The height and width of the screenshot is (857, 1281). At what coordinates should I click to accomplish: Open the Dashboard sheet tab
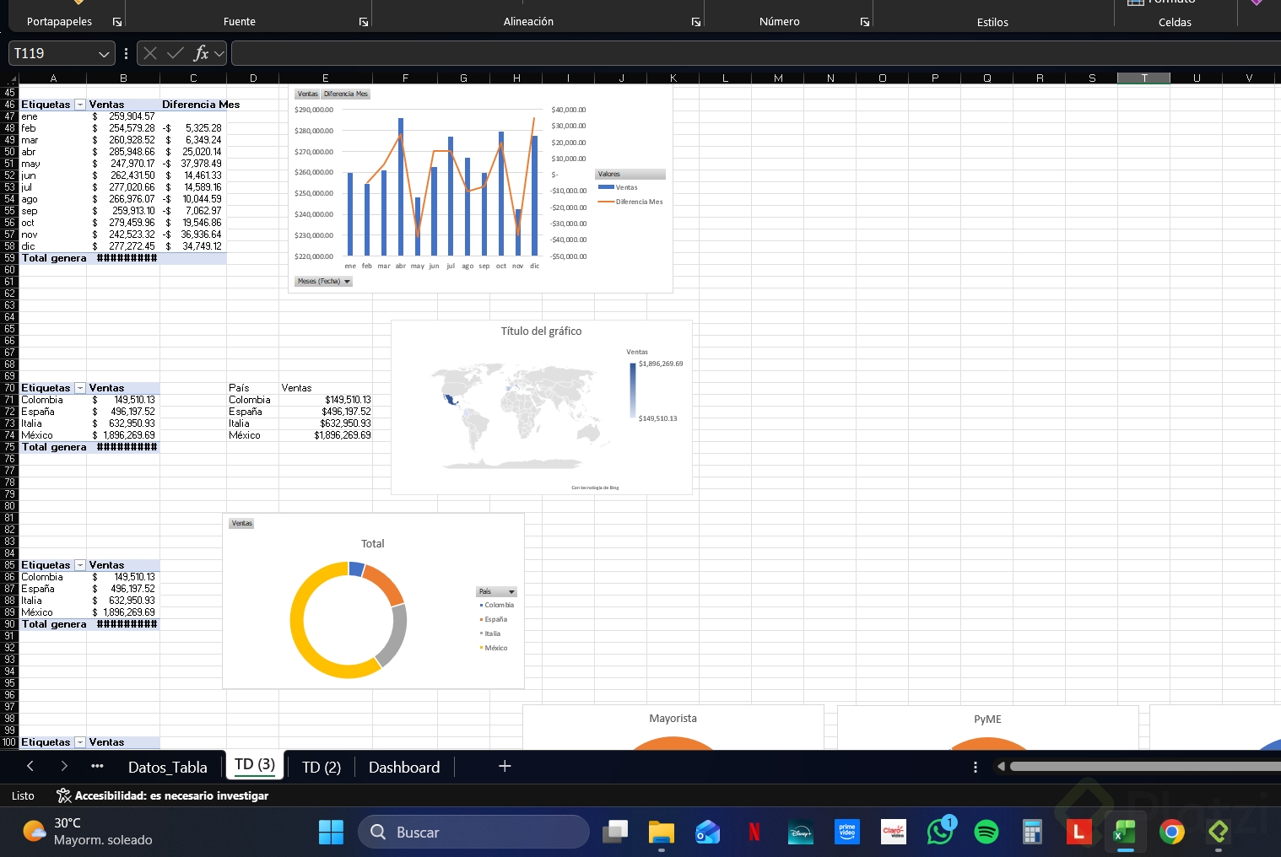click(404, 767)
